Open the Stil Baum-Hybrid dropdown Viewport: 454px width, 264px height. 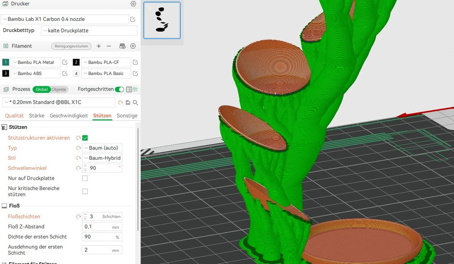pos(102,158)
